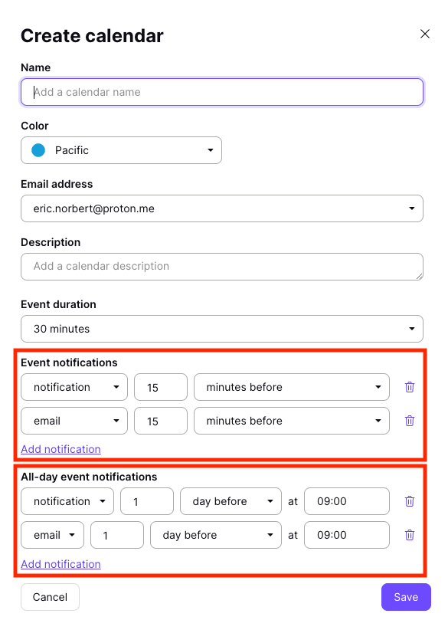Remove the first all-day notification with trash icon

coord(409,501)
